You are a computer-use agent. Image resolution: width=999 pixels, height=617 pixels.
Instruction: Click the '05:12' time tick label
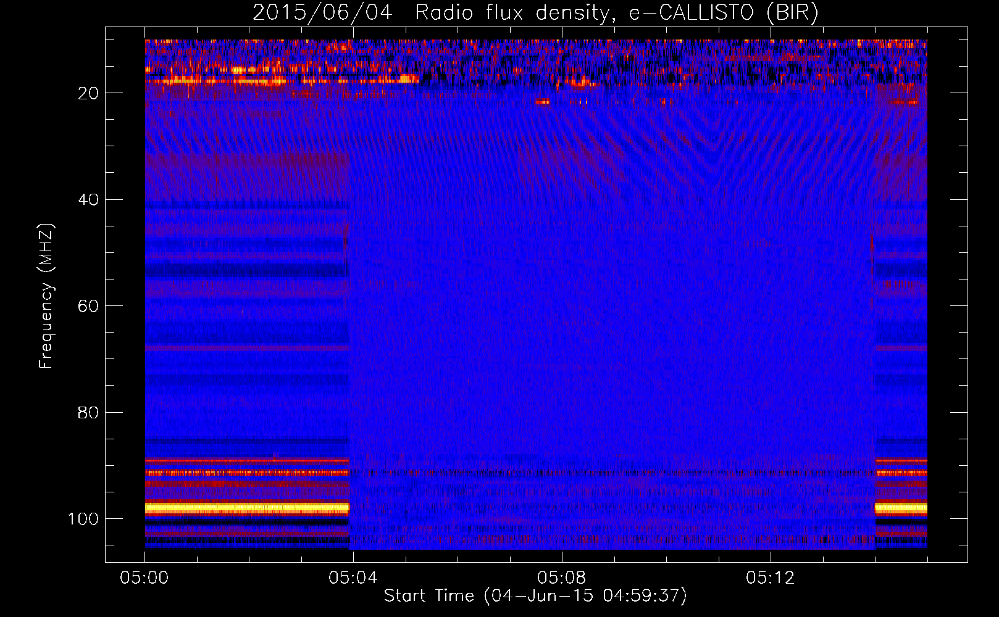click(x=771, y=578)
